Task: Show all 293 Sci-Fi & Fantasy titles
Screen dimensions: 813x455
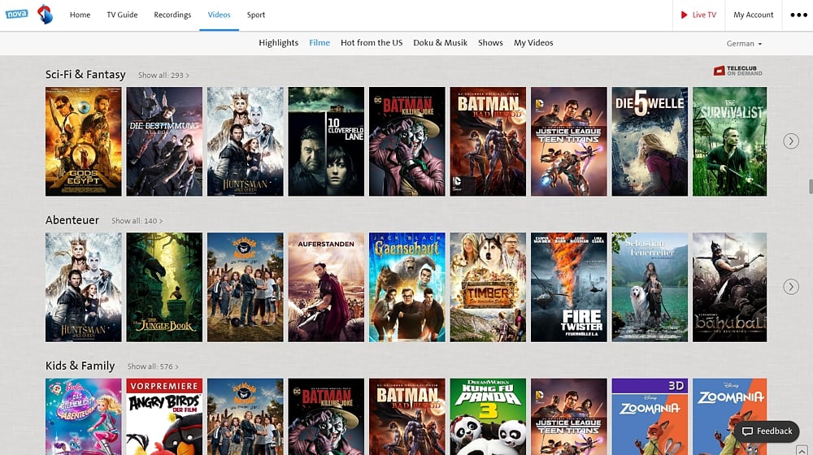Action: point(163,75)
